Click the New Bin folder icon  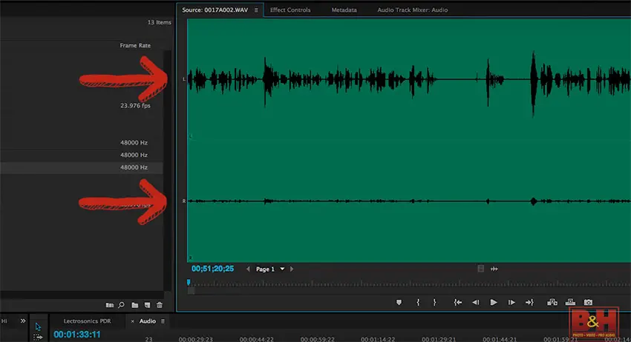pyautogui.click(x=135, y=305)
